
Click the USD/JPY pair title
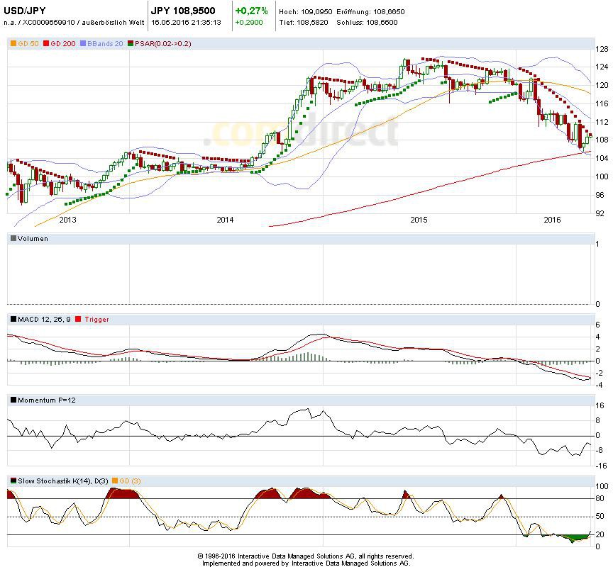tap(25, 11)
